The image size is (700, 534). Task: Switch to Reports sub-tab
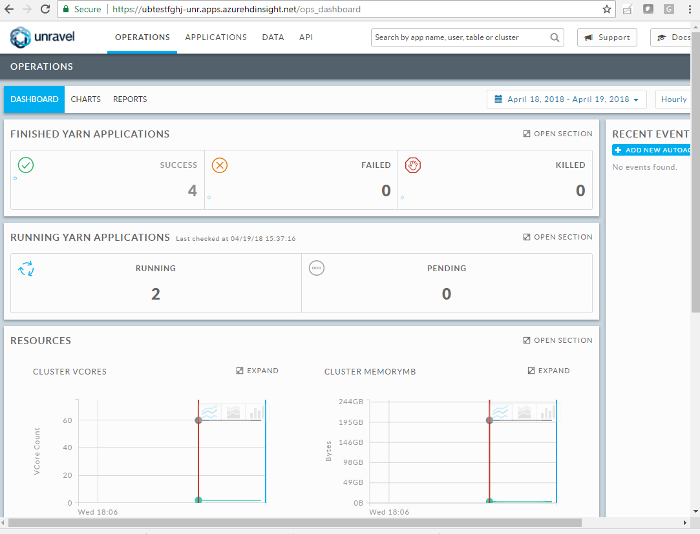[130, 99]
